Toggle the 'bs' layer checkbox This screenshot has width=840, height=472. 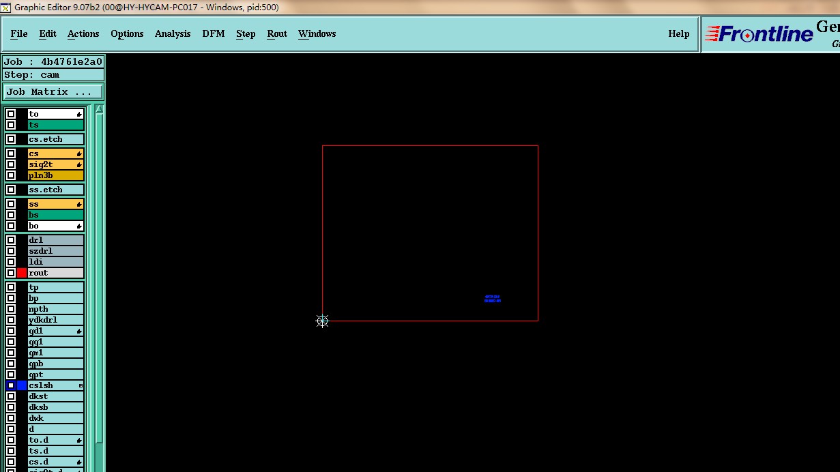(11, 215)
